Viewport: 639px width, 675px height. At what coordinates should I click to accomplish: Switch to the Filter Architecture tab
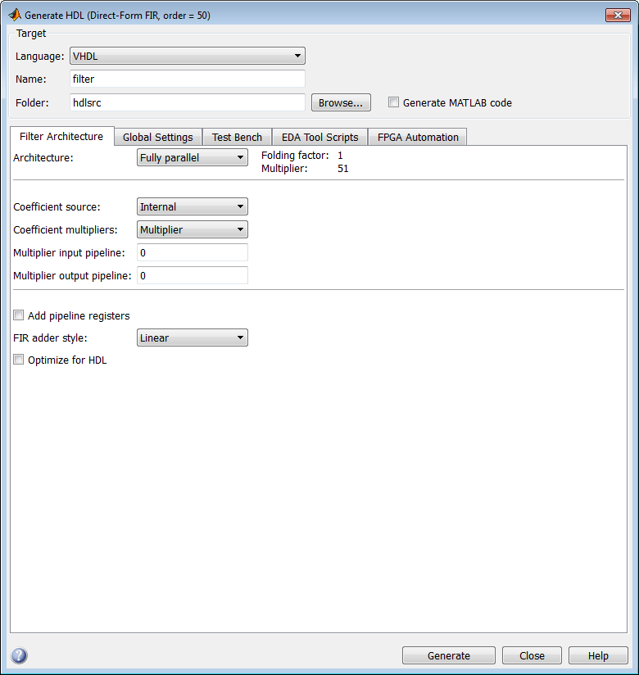61,137
